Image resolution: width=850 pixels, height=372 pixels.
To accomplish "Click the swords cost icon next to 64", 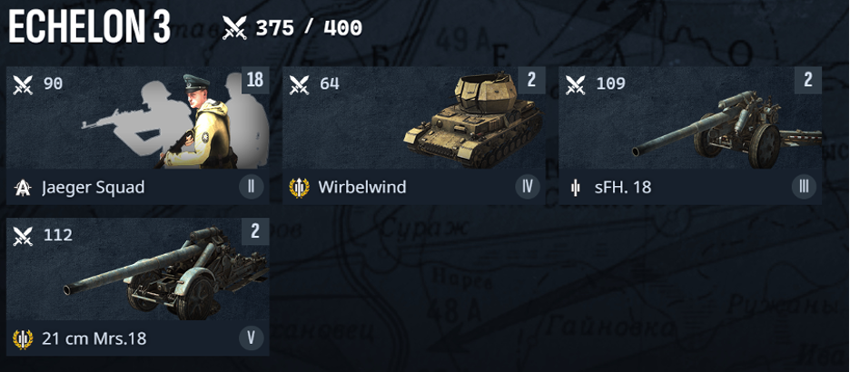I will [300, 84].
